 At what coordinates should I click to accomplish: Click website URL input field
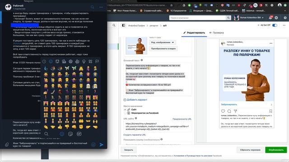158,126
